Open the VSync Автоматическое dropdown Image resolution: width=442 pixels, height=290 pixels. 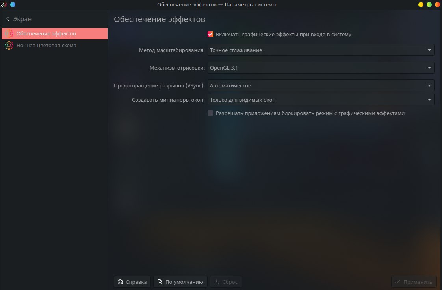[x=321, y=86]
